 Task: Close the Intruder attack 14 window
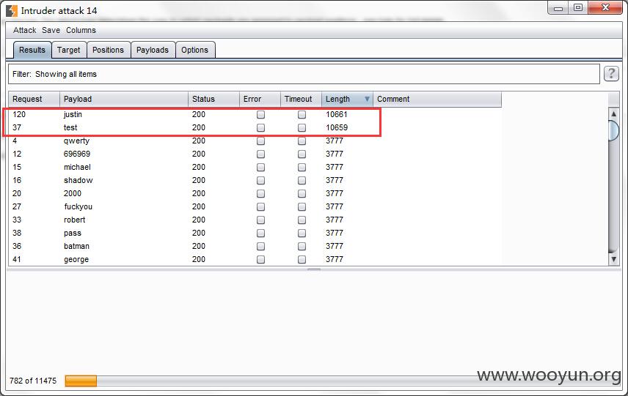(605, 7)
